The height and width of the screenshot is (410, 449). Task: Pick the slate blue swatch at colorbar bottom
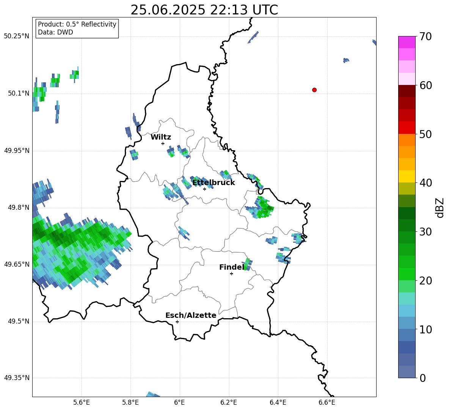(x=407, y=372)
